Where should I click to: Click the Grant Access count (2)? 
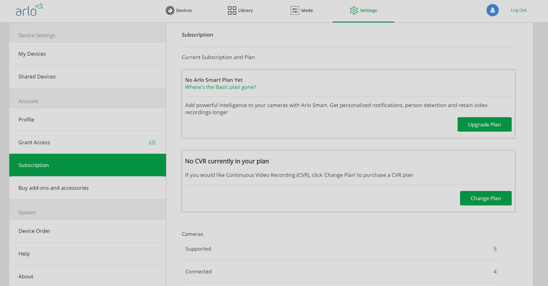tap(152, 142)
